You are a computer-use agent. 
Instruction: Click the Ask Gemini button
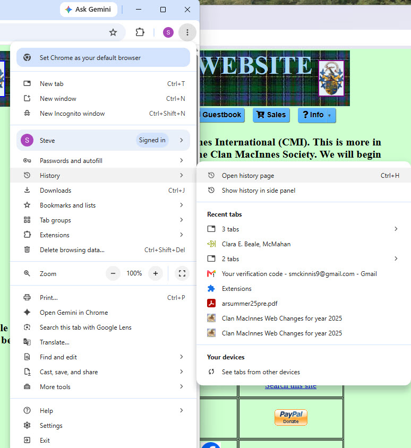click(x=88, y=10)
